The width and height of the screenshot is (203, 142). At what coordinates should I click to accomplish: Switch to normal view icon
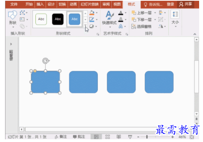tap(96, 137)
